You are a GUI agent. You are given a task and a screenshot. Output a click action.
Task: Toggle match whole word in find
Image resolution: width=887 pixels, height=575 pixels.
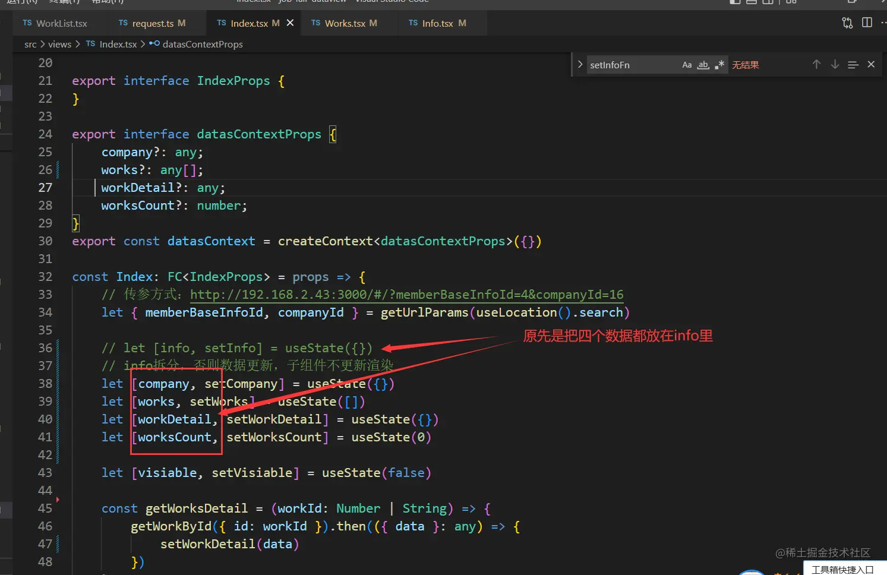point(703,65)
